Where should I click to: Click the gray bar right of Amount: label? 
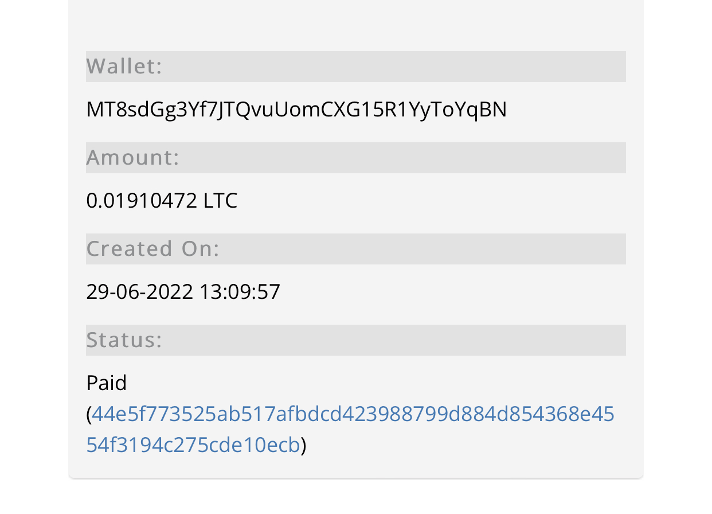tap(403, 158)
